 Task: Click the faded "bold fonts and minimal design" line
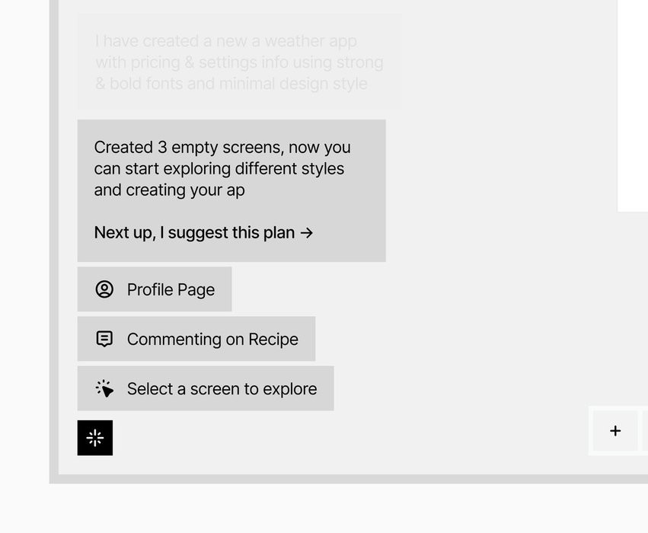click(x=231, y=84)
